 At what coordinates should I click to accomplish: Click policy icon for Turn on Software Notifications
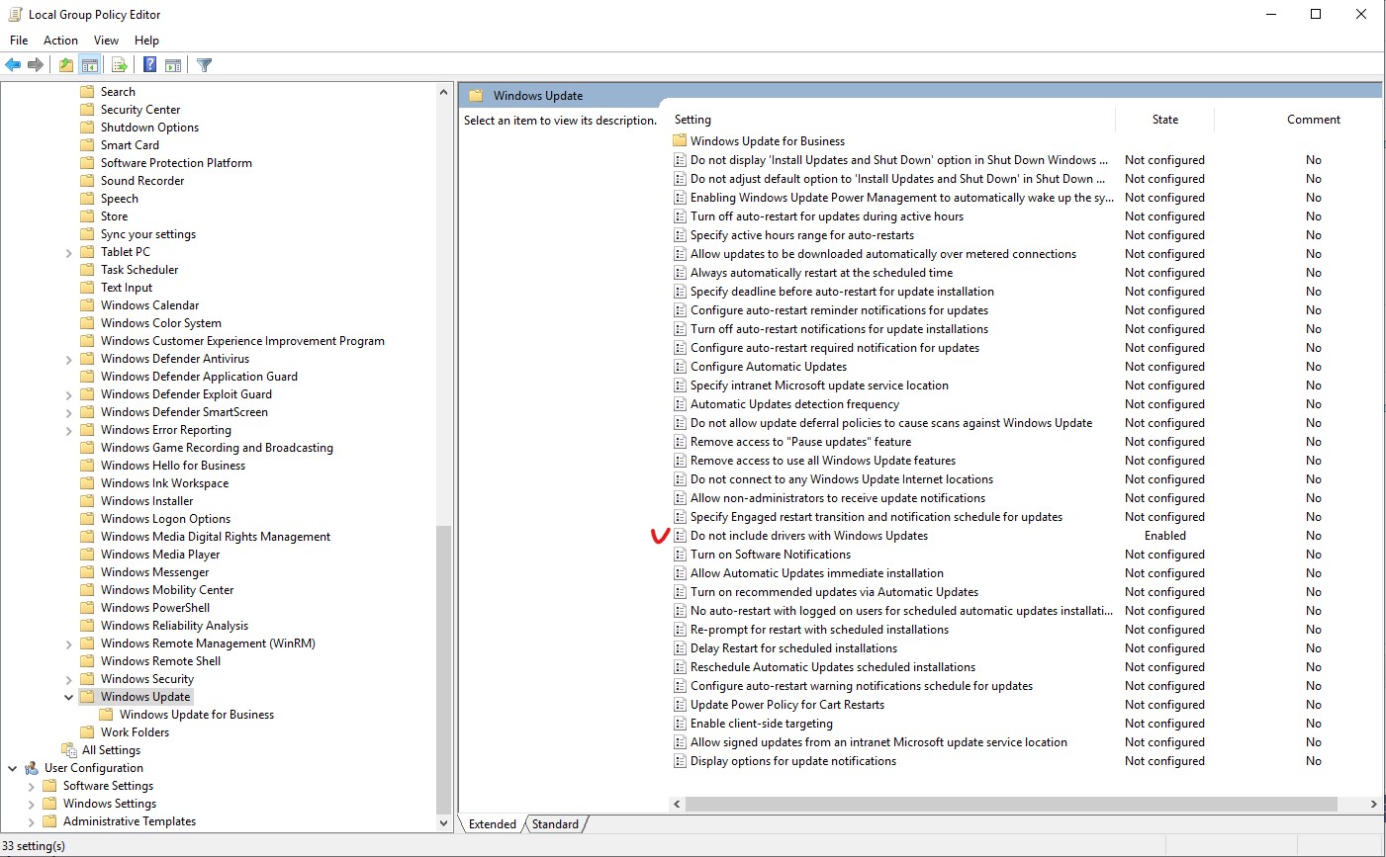680,555
